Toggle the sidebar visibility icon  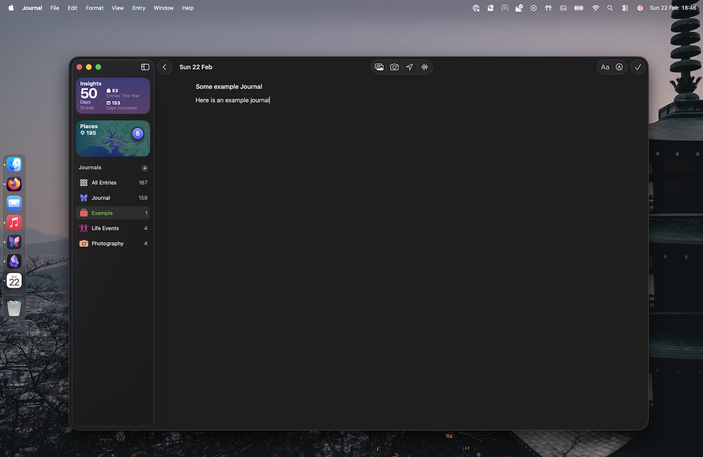point(145,66)
